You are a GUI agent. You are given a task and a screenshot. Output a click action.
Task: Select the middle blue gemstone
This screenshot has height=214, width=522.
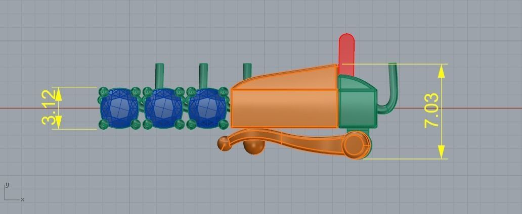[163, 109]
